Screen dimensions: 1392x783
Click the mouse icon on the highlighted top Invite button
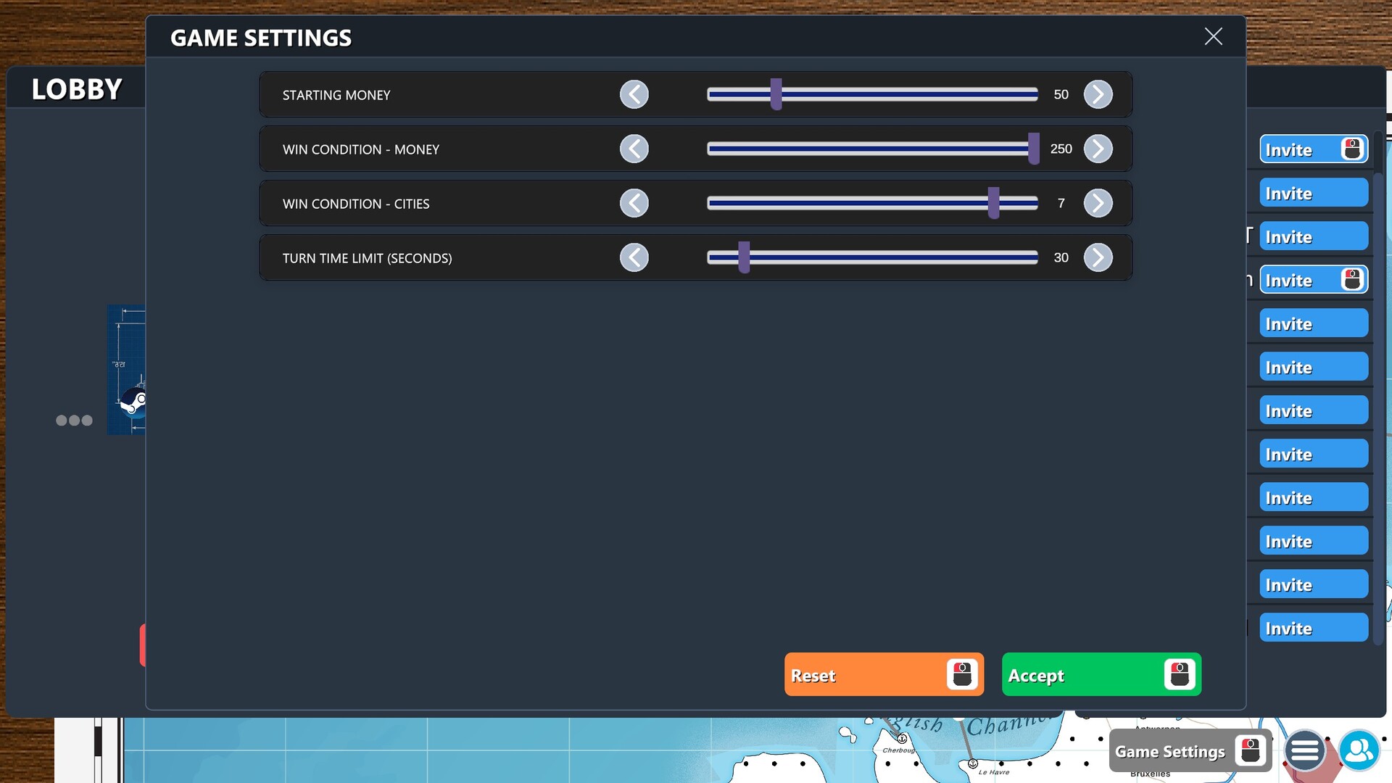coord(1352,149)
